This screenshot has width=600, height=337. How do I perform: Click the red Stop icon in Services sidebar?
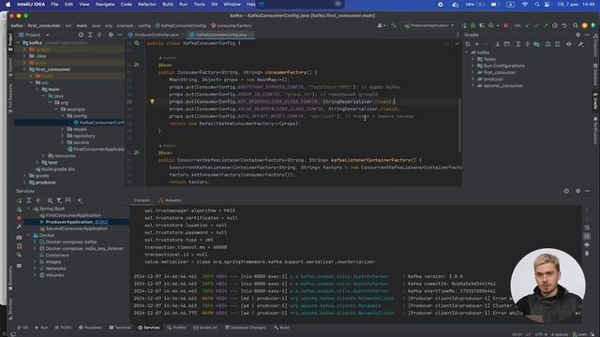coord(19,218)
